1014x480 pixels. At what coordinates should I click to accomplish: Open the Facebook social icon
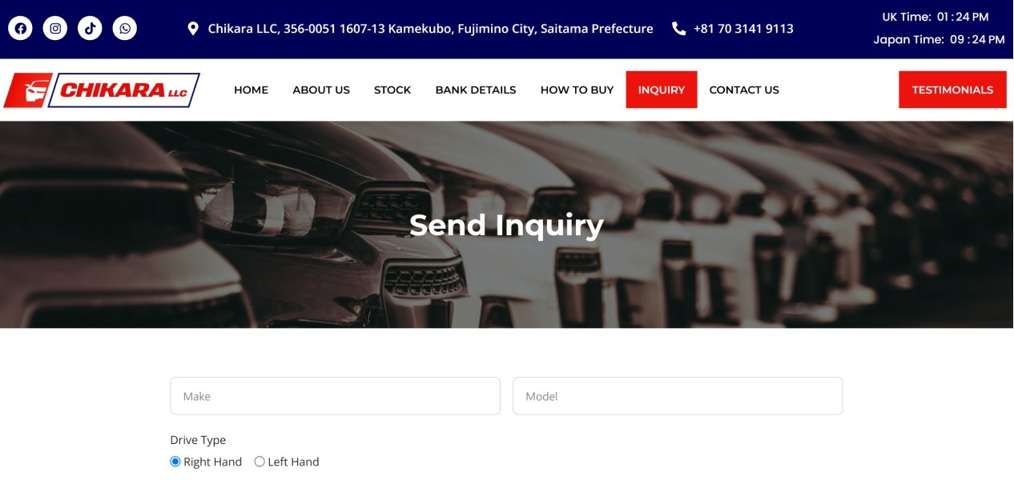click(x=20, y=29)
